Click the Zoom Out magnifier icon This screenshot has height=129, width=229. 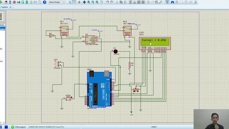93,2
